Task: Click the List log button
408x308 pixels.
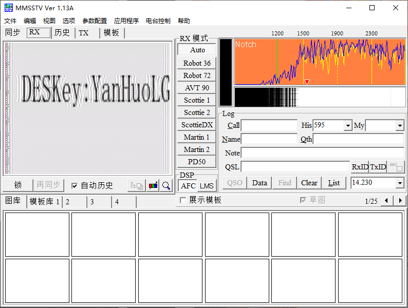Action: click(334, 183)
